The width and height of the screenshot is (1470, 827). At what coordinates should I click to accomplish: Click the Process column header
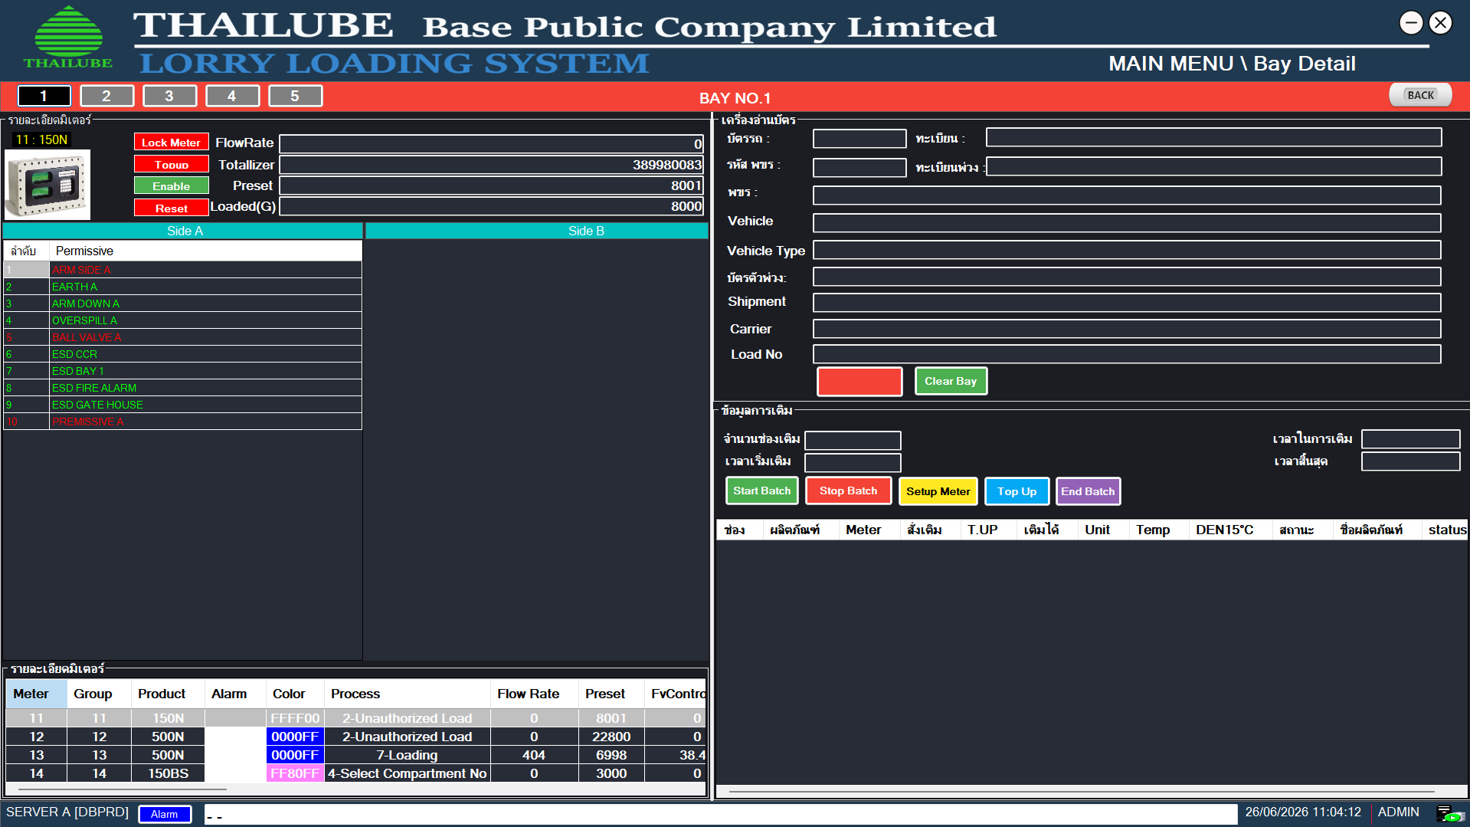(x=407, y=694)
